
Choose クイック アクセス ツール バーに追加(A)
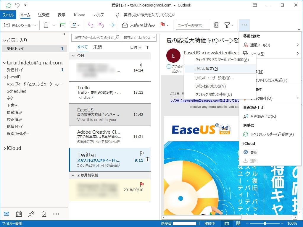[220, 60]
